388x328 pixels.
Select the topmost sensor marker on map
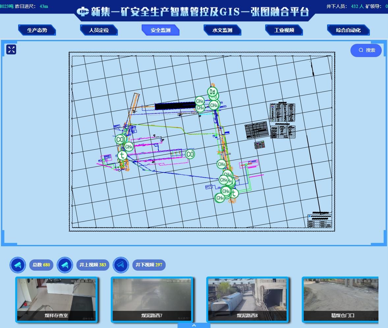[x=212, y=92]
